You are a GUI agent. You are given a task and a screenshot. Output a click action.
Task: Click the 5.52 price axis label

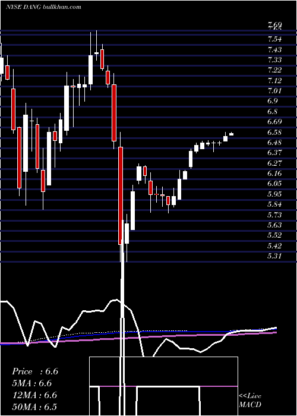(x=274, y=235)
